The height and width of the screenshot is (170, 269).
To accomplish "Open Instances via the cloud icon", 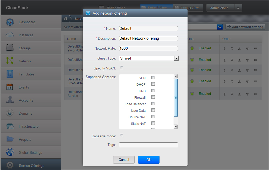I will (x=10, y=35).
